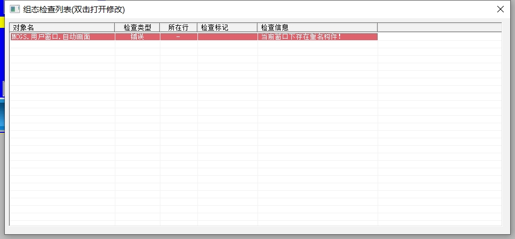Click the divider between 检查类型 and 所在行 headers

coord(160,27)
